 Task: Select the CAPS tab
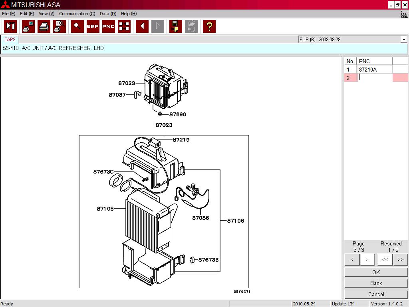tap(10, 40)
